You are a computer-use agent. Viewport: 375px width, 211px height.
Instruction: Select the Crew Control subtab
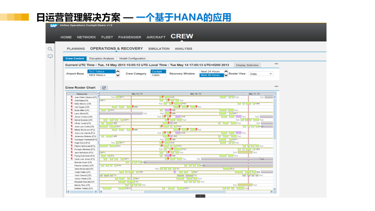[75, 59]
